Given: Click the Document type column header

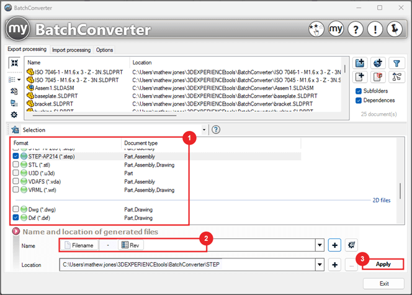Looking at the screenshot, I should point(141,143).
